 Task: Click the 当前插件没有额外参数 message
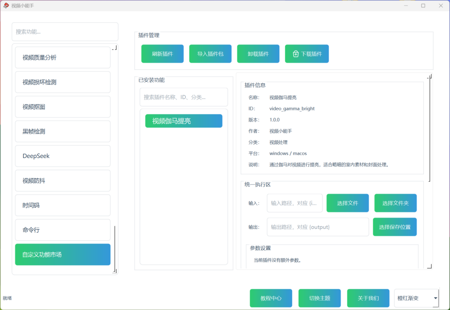click(x=277, y=260)
